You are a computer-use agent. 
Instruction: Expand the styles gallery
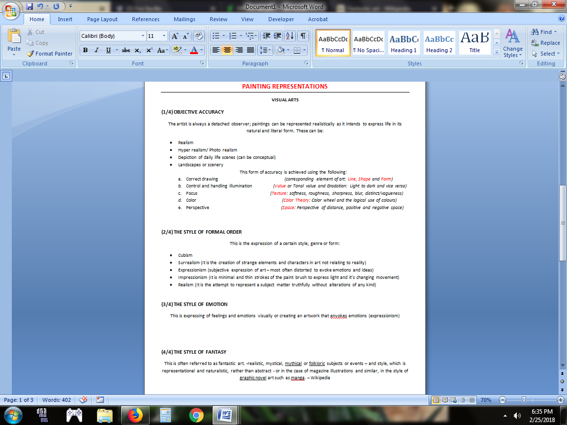click(497, 53)
